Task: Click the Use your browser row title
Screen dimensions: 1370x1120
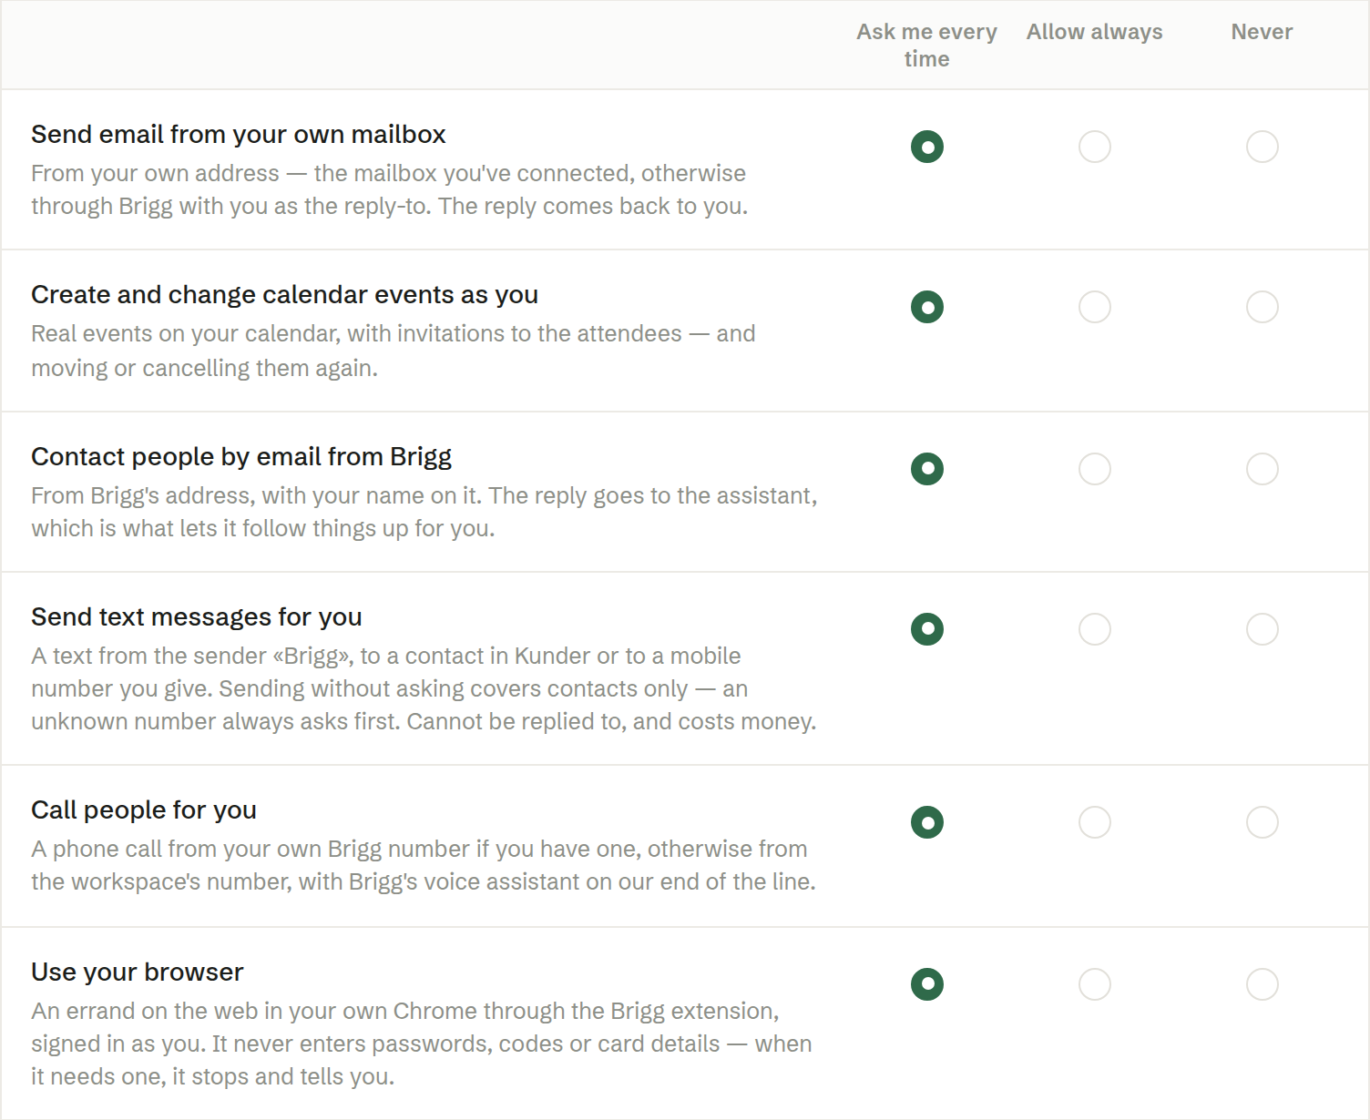Action: tap(138, 972)
